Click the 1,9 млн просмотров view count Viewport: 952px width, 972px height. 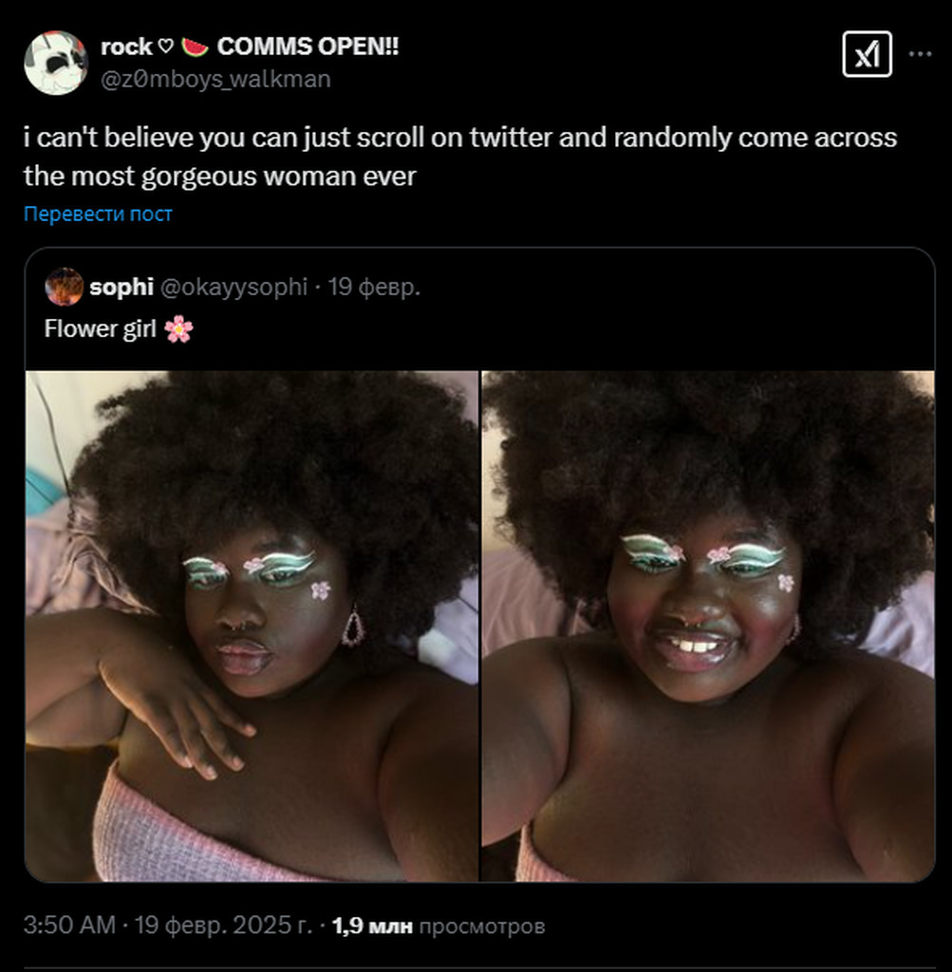tap(439, 925)
